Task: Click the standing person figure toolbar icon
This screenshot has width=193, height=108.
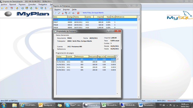Action: click(x=45, y=8)
